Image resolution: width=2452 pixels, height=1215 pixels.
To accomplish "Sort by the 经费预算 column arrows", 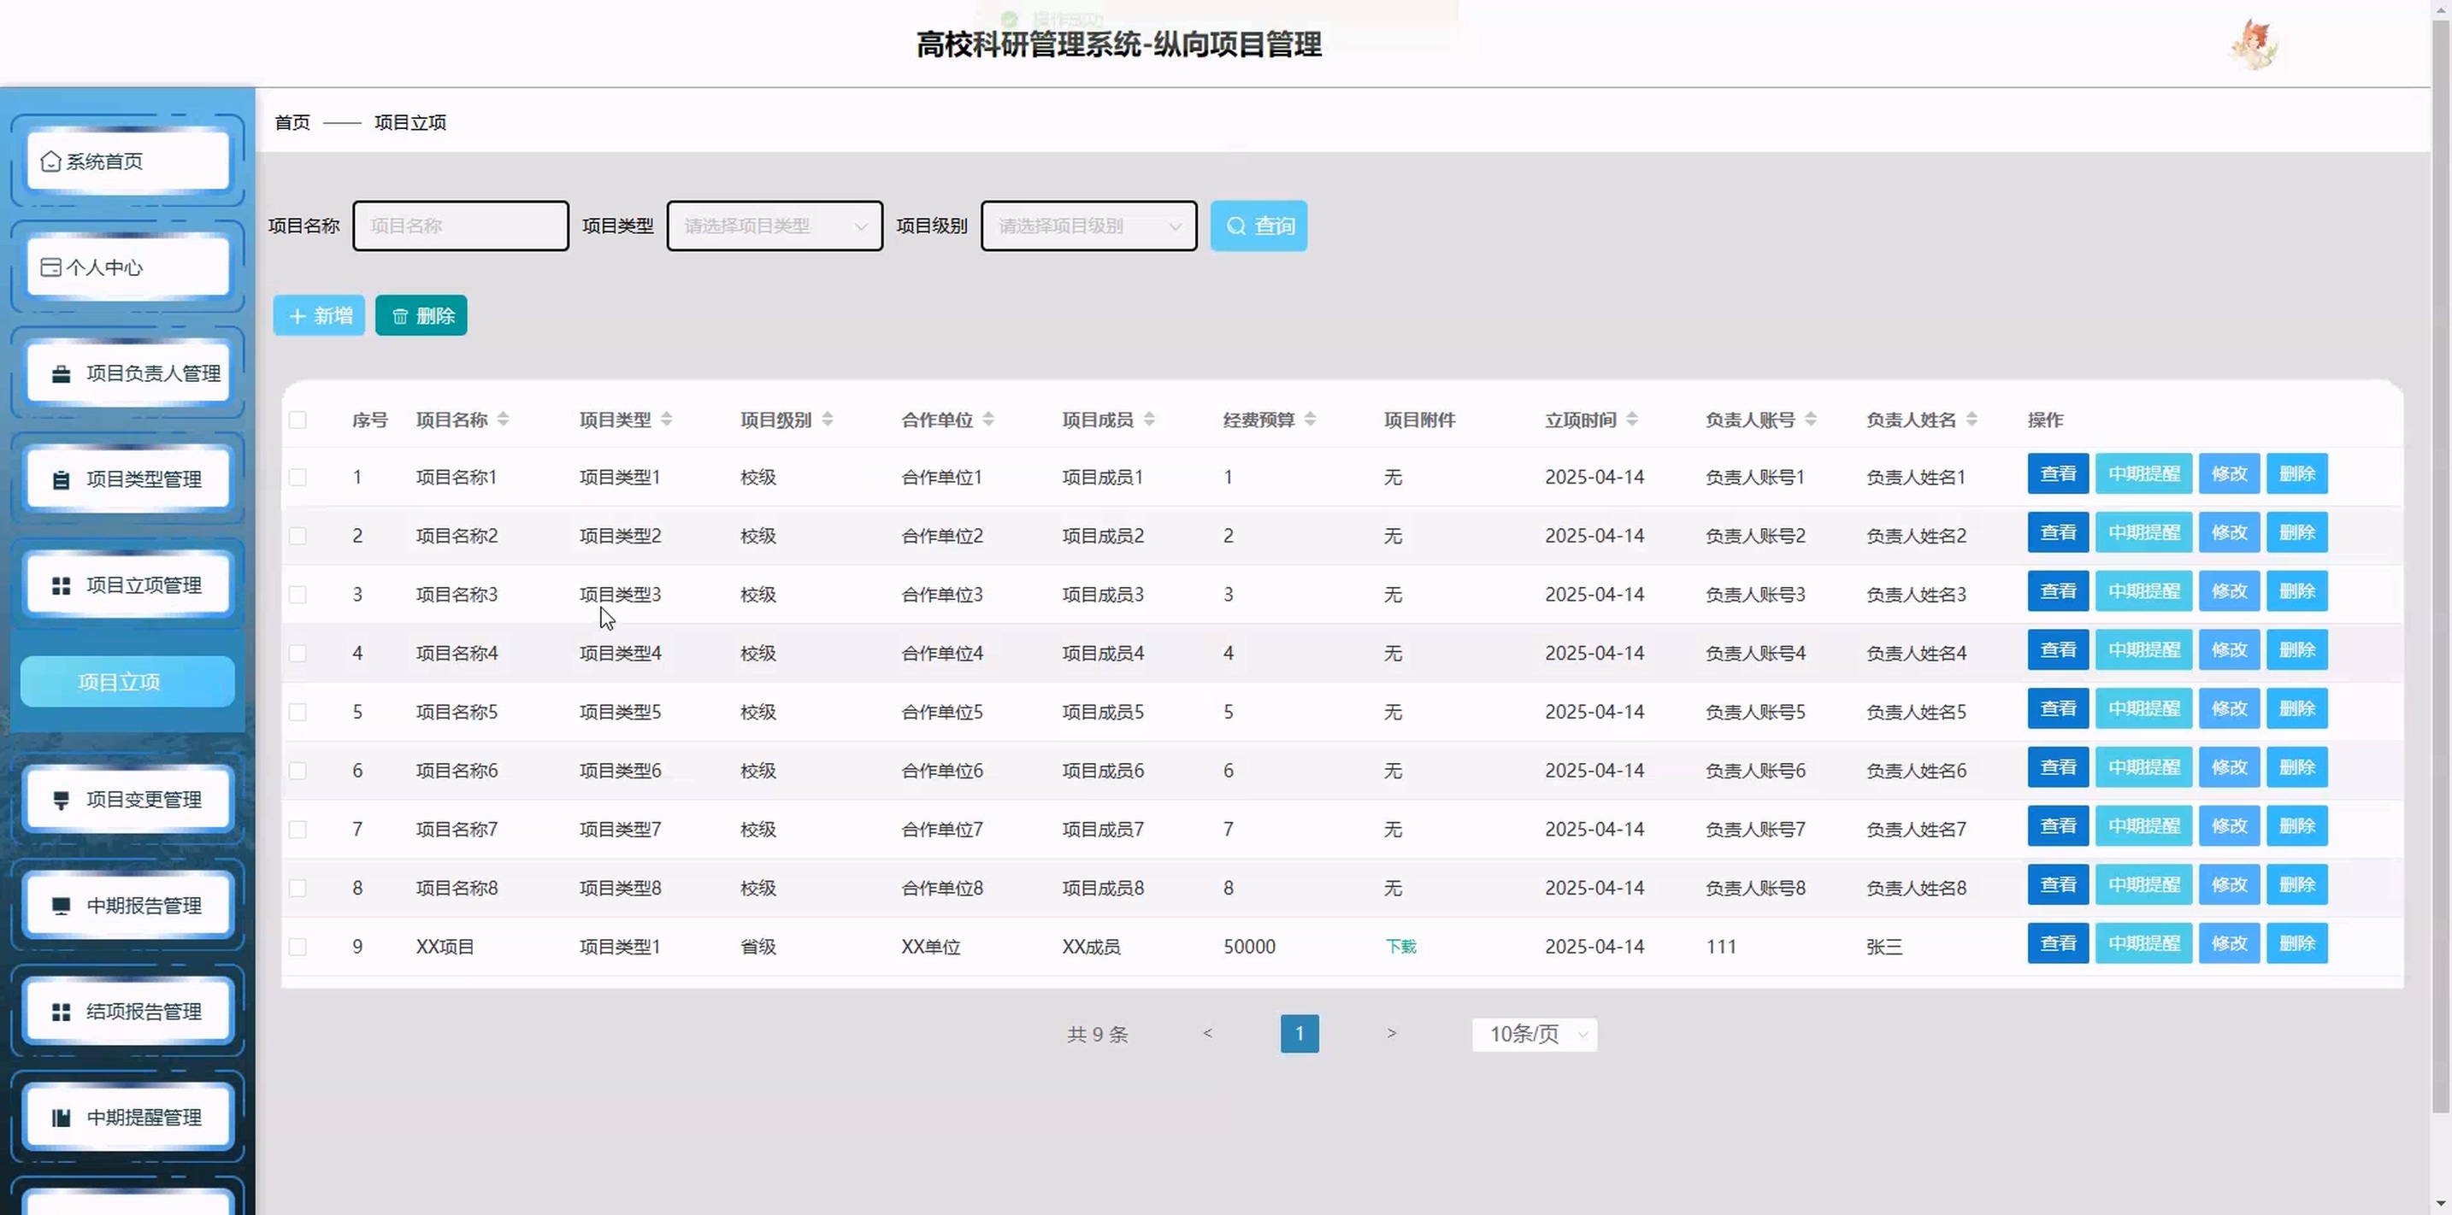I will pyautogui.click(x=1311, y=420).
